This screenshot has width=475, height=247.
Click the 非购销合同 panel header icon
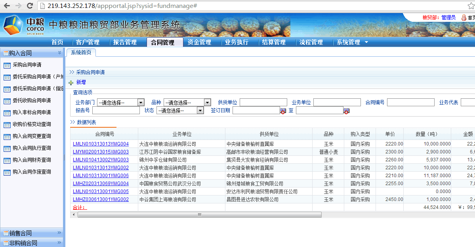[6, 243]
